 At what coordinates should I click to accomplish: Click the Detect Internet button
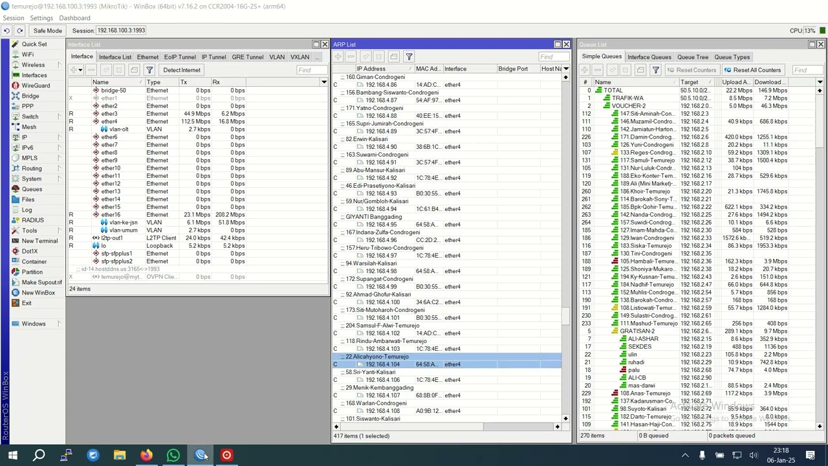tap(182, 70)
